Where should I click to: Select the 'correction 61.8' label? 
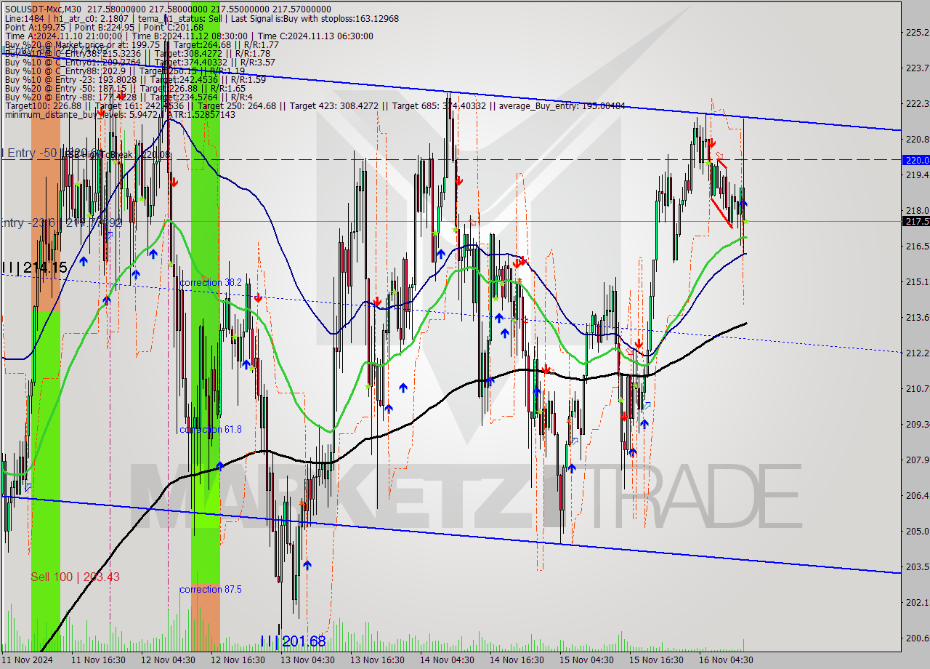[211, 429]
